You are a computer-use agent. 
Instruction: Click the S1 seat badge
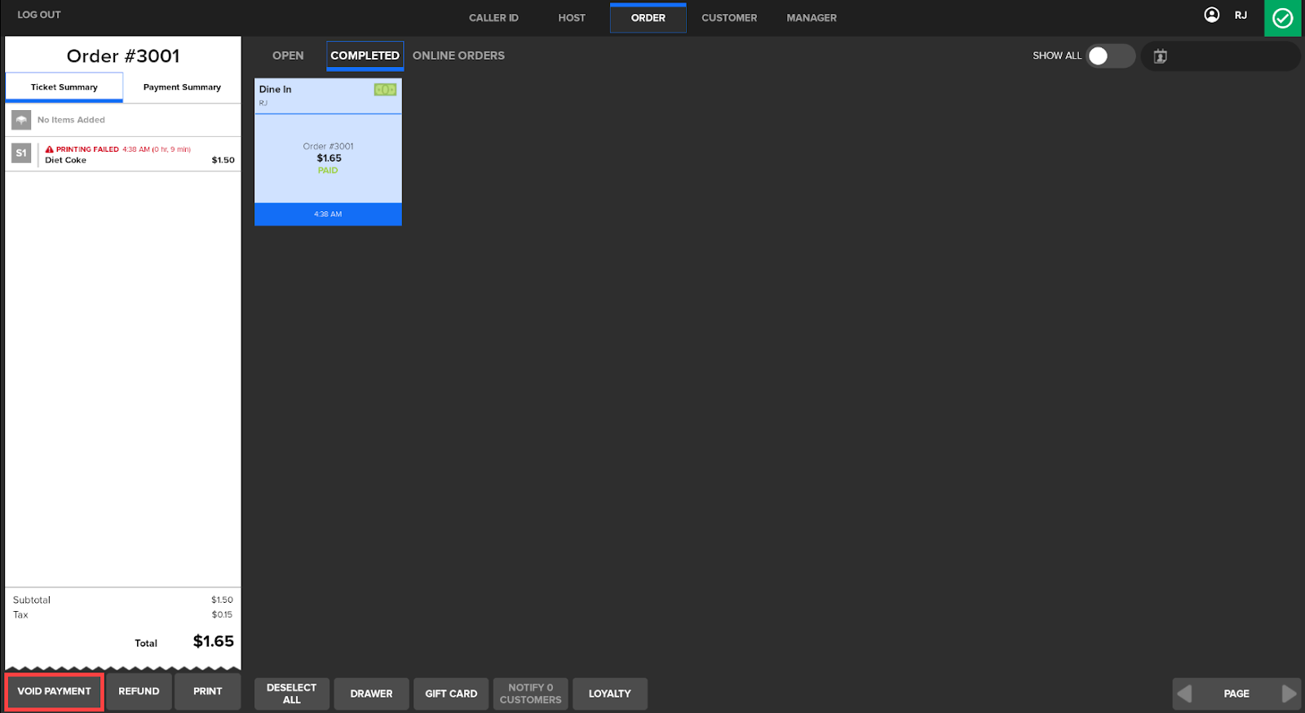click(x=21, y=153)
